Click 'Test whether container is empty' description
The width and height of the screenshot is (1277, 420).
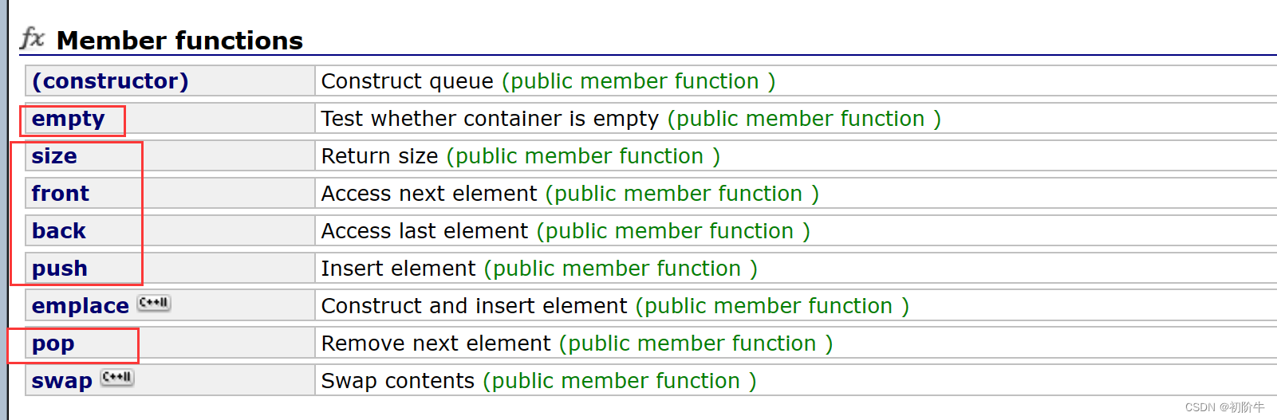pyautogui.click(x=489, y=119)
